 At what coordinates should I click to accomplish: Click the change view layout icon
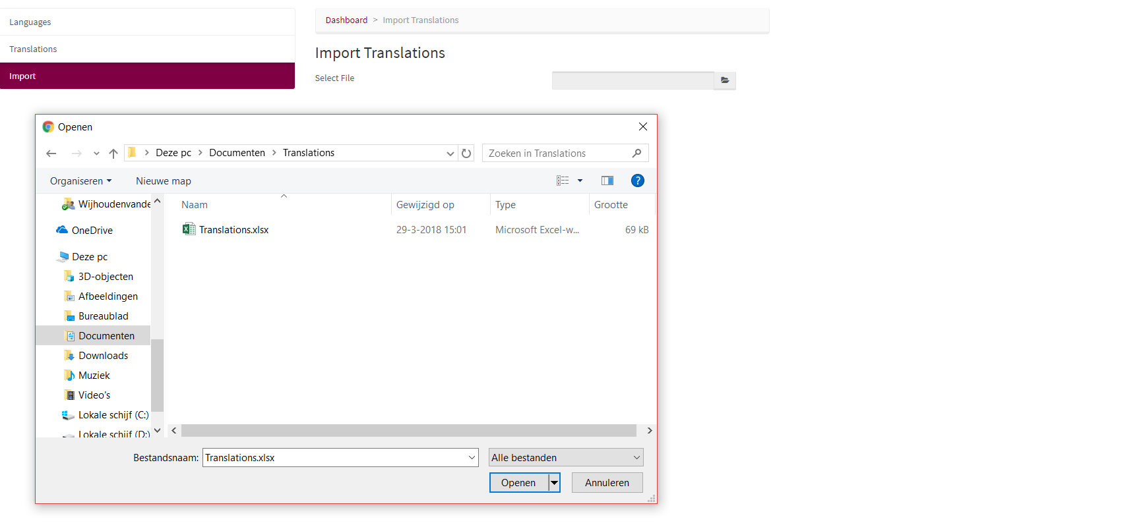(563, 181)
